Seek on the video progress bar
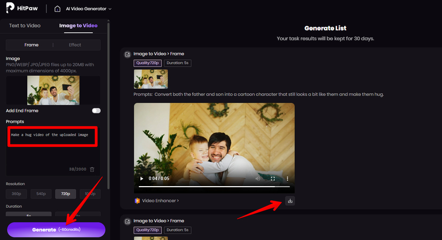This screenshot has width=442, height=240. click(x=214, y=187)
